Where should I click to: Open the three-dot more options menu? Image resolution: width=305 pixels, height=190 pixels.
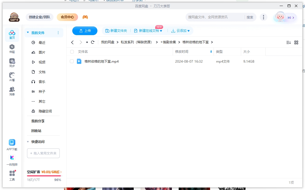[x=264, y=17]
